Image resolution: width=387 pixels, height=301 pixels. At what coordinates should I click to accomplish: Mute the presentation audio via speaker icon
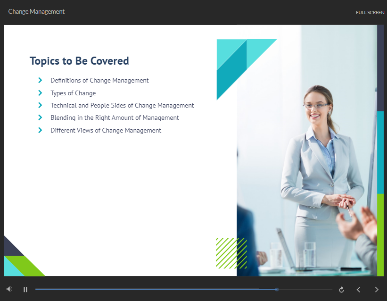[9, 289]
